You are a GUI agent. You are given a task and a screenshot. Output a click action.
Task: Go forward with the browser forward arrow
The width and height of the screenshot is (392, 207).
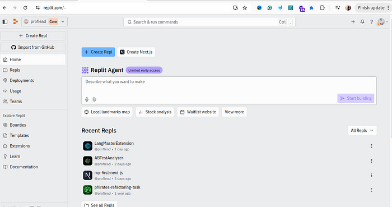(15, 8)
